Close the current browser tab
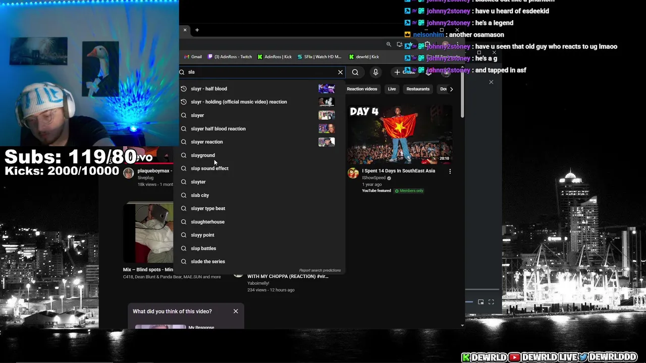This screenshot has width=646, height=363. [185, 30]
